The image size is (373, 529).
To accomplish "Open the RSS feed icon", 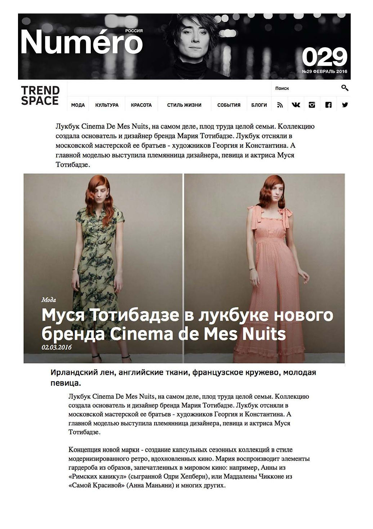I will [280, 105].
